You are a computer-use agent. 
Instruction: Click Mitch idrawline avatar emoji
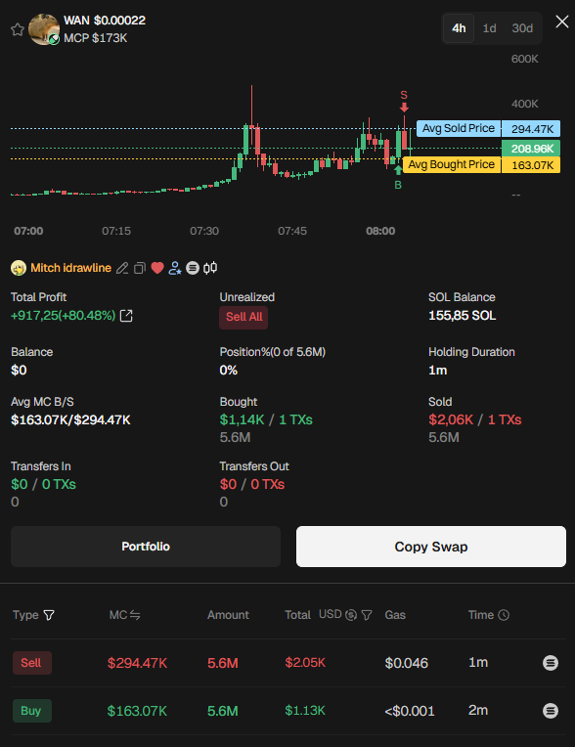(19, 268)
